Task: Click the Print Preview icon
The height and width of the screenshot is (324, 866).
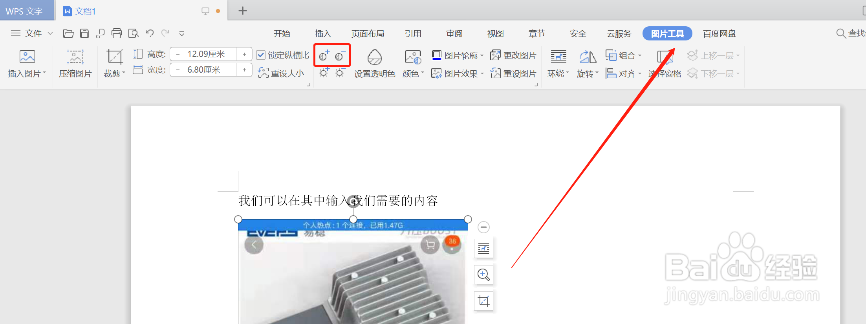Action: click(x=134, y=33)
